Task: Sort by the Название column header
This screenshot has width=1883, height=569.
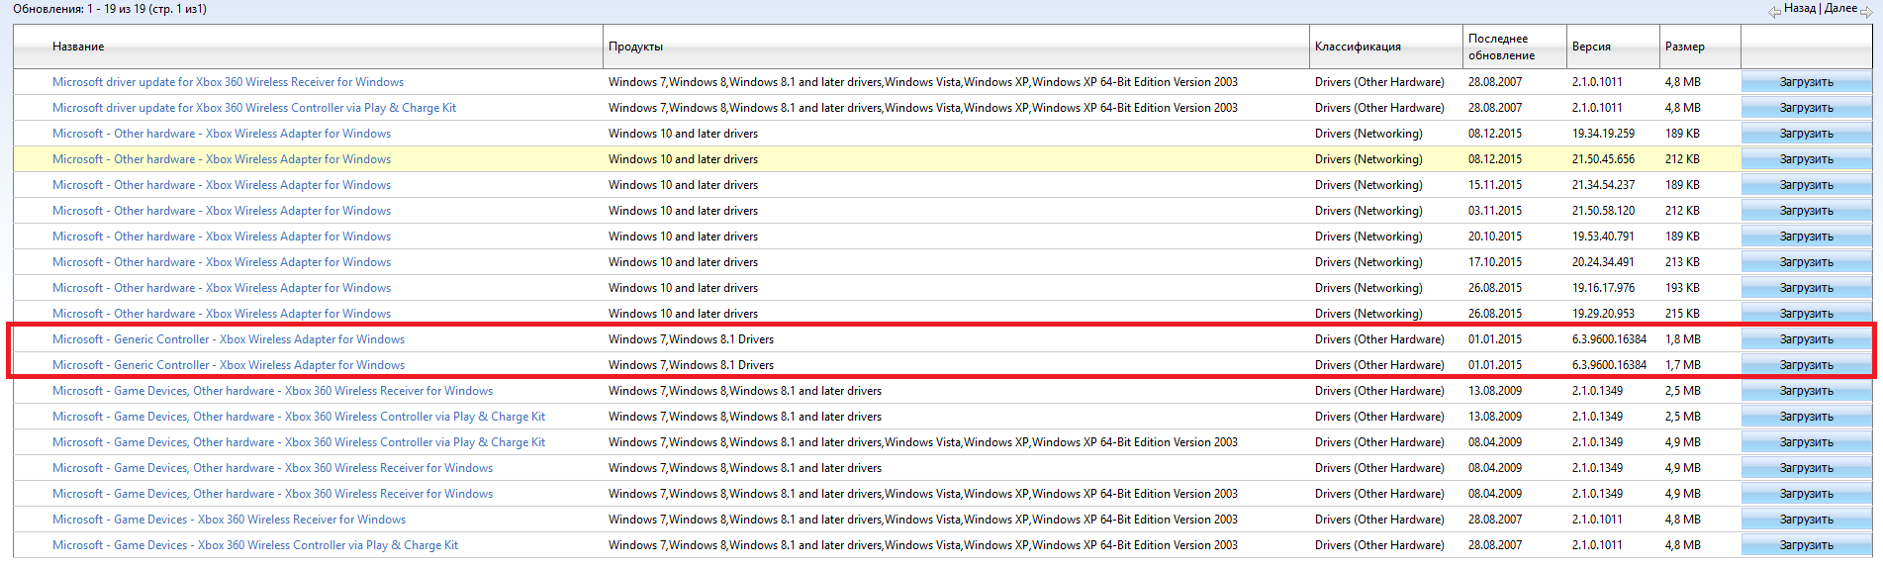Action: pyautogui.click(x=78, y=47)
